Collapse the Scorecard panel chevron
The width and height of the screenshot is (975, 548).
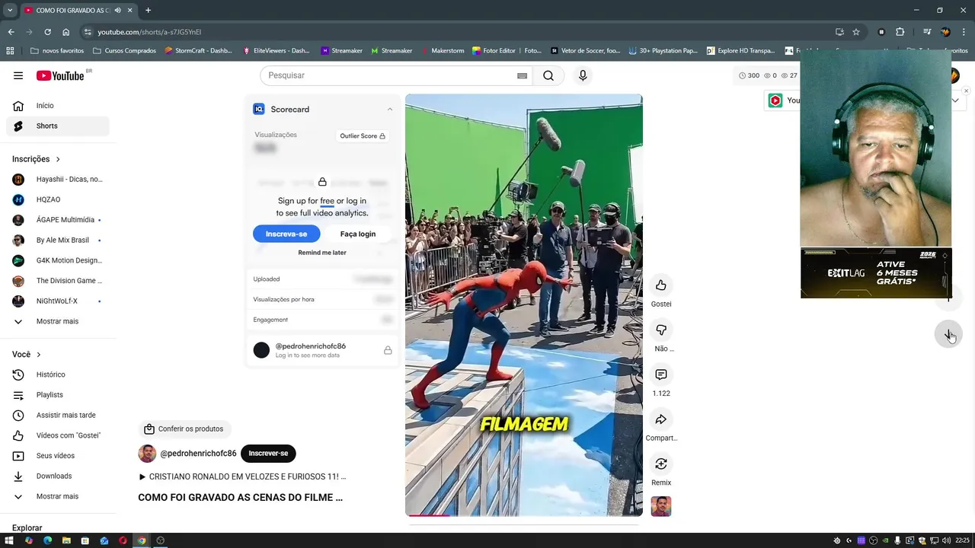pos(390,109)
